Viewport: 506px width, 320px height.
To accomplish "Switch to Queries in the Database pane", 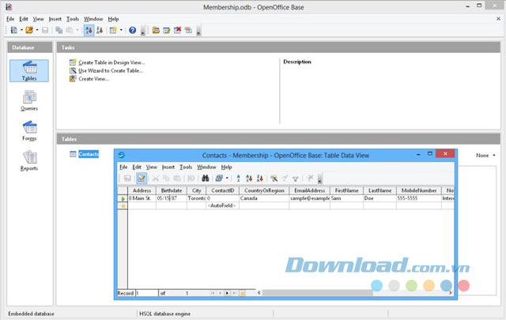I will coord(28,100).
